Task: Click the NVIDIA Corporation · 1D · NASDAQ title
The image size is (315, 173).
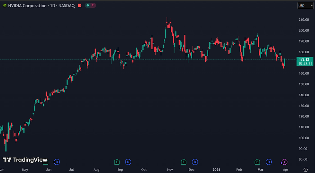Action: tap(41, 6)
